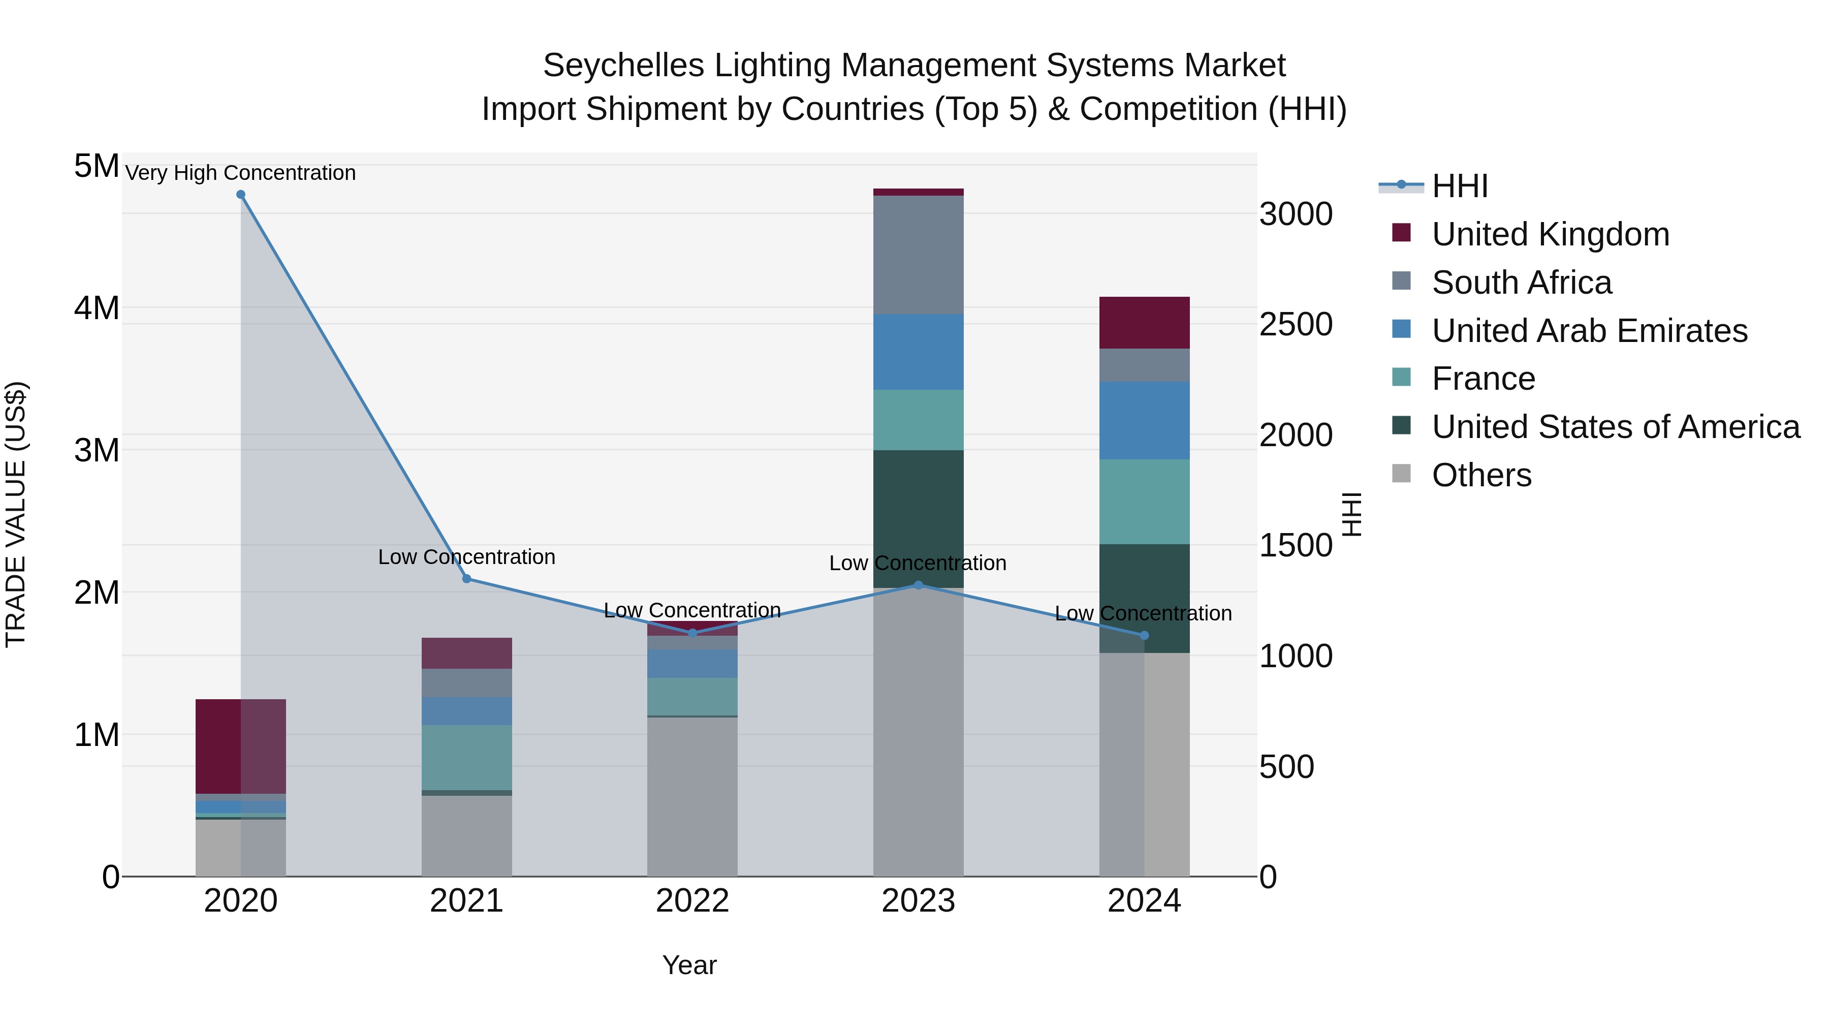
Task: Select the 2022 HHI data point
Action: tap(693, 633)
